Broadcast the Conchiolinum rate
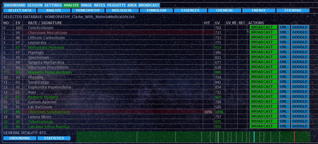The image size is (318, 144). click(x=263, y=27)
